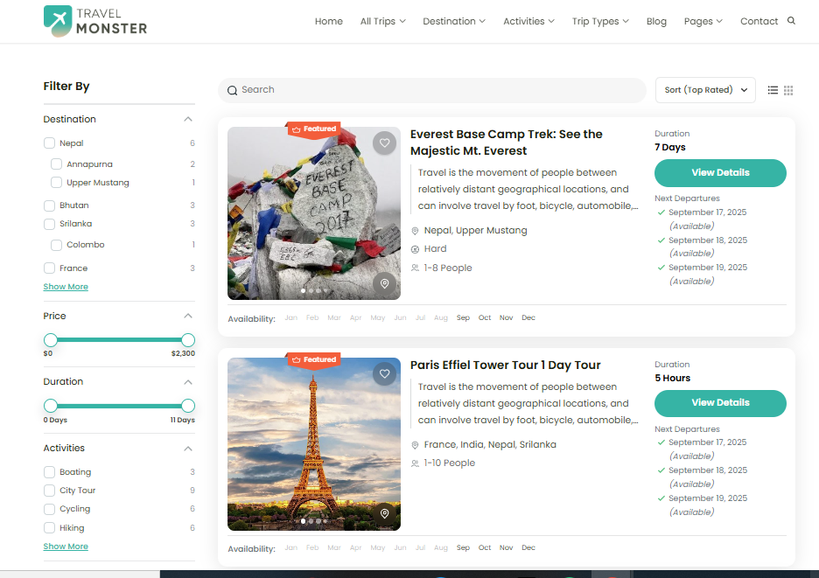Add Paris Eiffel Tower tour to wishlist
This screenshot has width=819, height=578.
pyautogui.click(x=384, y=374)
